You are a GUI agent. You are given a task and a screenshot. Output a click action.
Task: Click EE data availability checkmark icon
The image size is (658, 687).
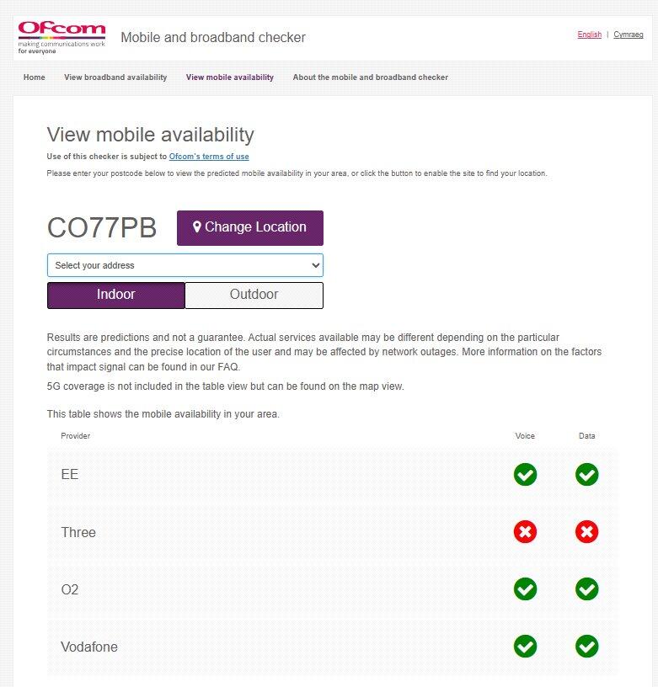(587, 475)
